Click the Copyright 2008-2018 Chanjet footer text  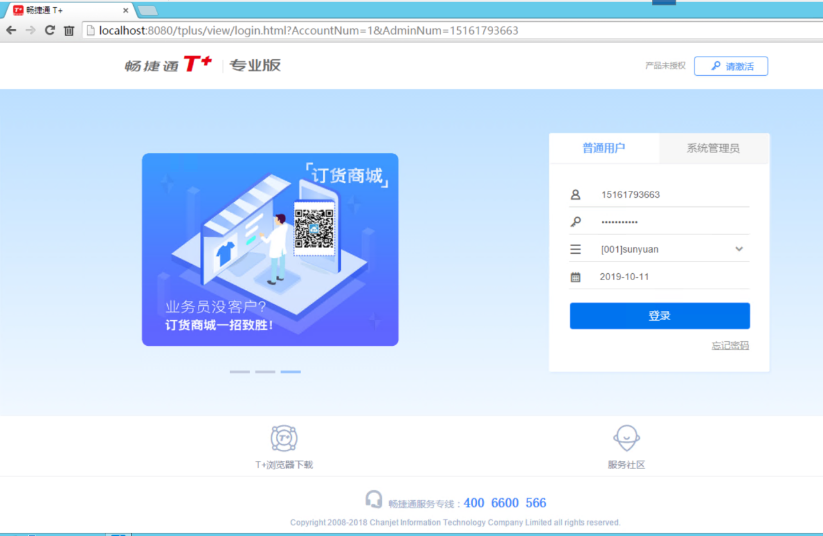pos(455,523)
